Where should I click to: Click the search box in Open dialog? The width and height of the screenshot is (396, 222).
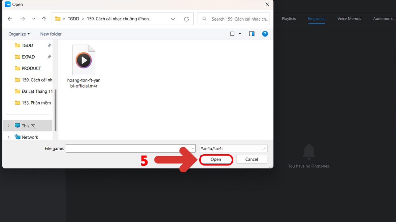[233, 19]
